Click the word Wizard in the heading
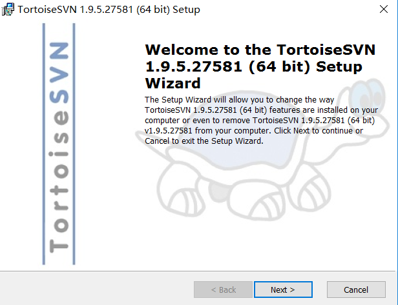This screenshot has height=305, width=398. click(x=173, y=83)
